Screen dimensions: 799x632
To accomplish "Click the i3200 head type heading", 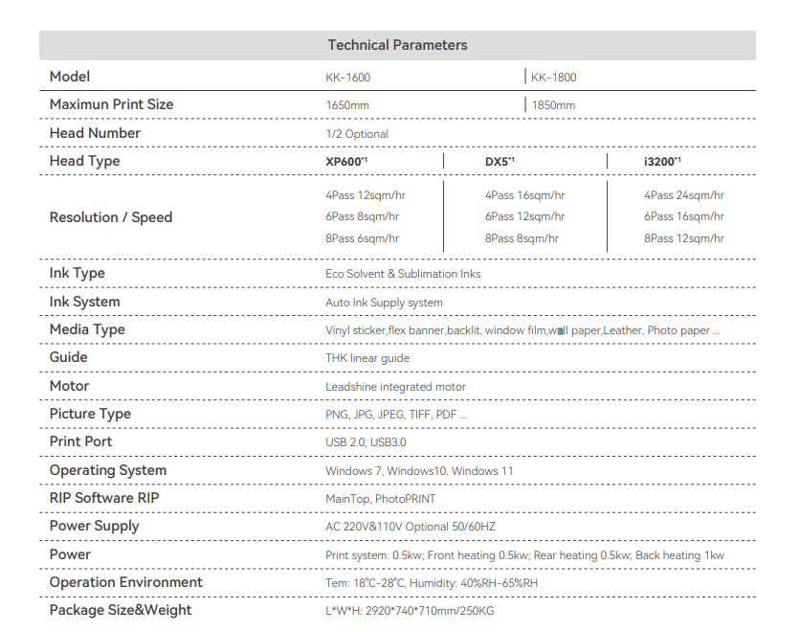I will (662, 162).
